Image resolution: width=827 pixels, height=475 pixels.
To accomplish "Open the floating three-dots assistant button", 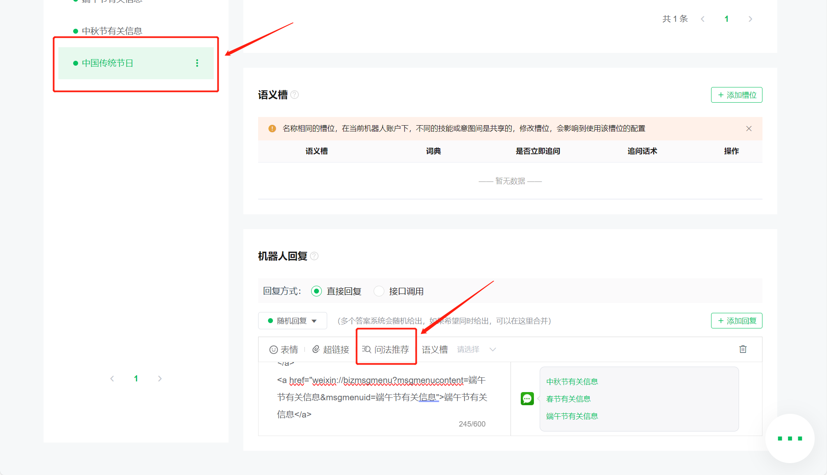I will [x=790, y=438].
